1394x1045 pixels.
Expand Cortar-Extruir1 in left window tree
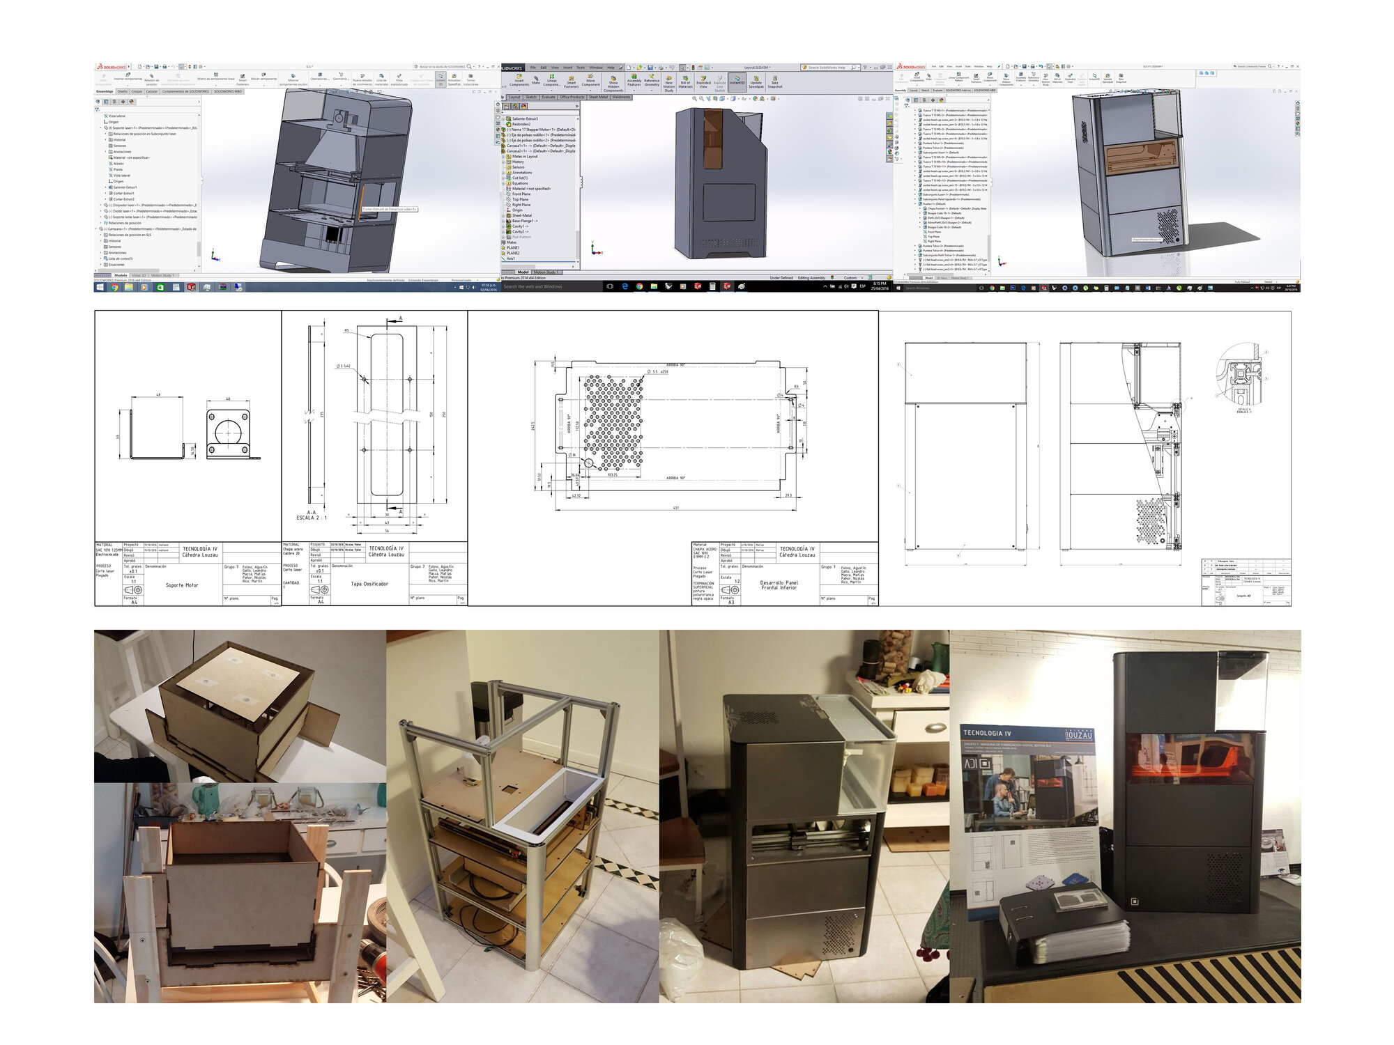105,193
